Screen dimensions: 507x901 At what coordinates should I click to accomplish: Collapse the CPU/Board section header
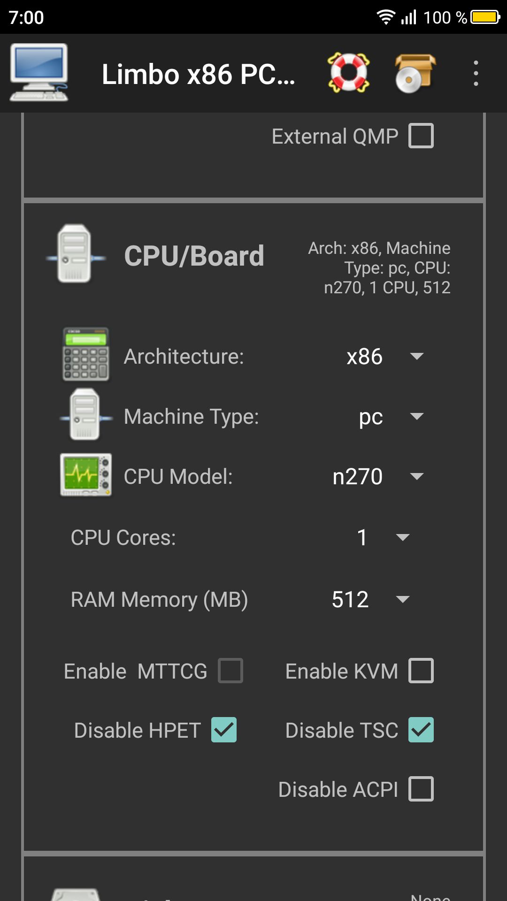tap(194, 256)
